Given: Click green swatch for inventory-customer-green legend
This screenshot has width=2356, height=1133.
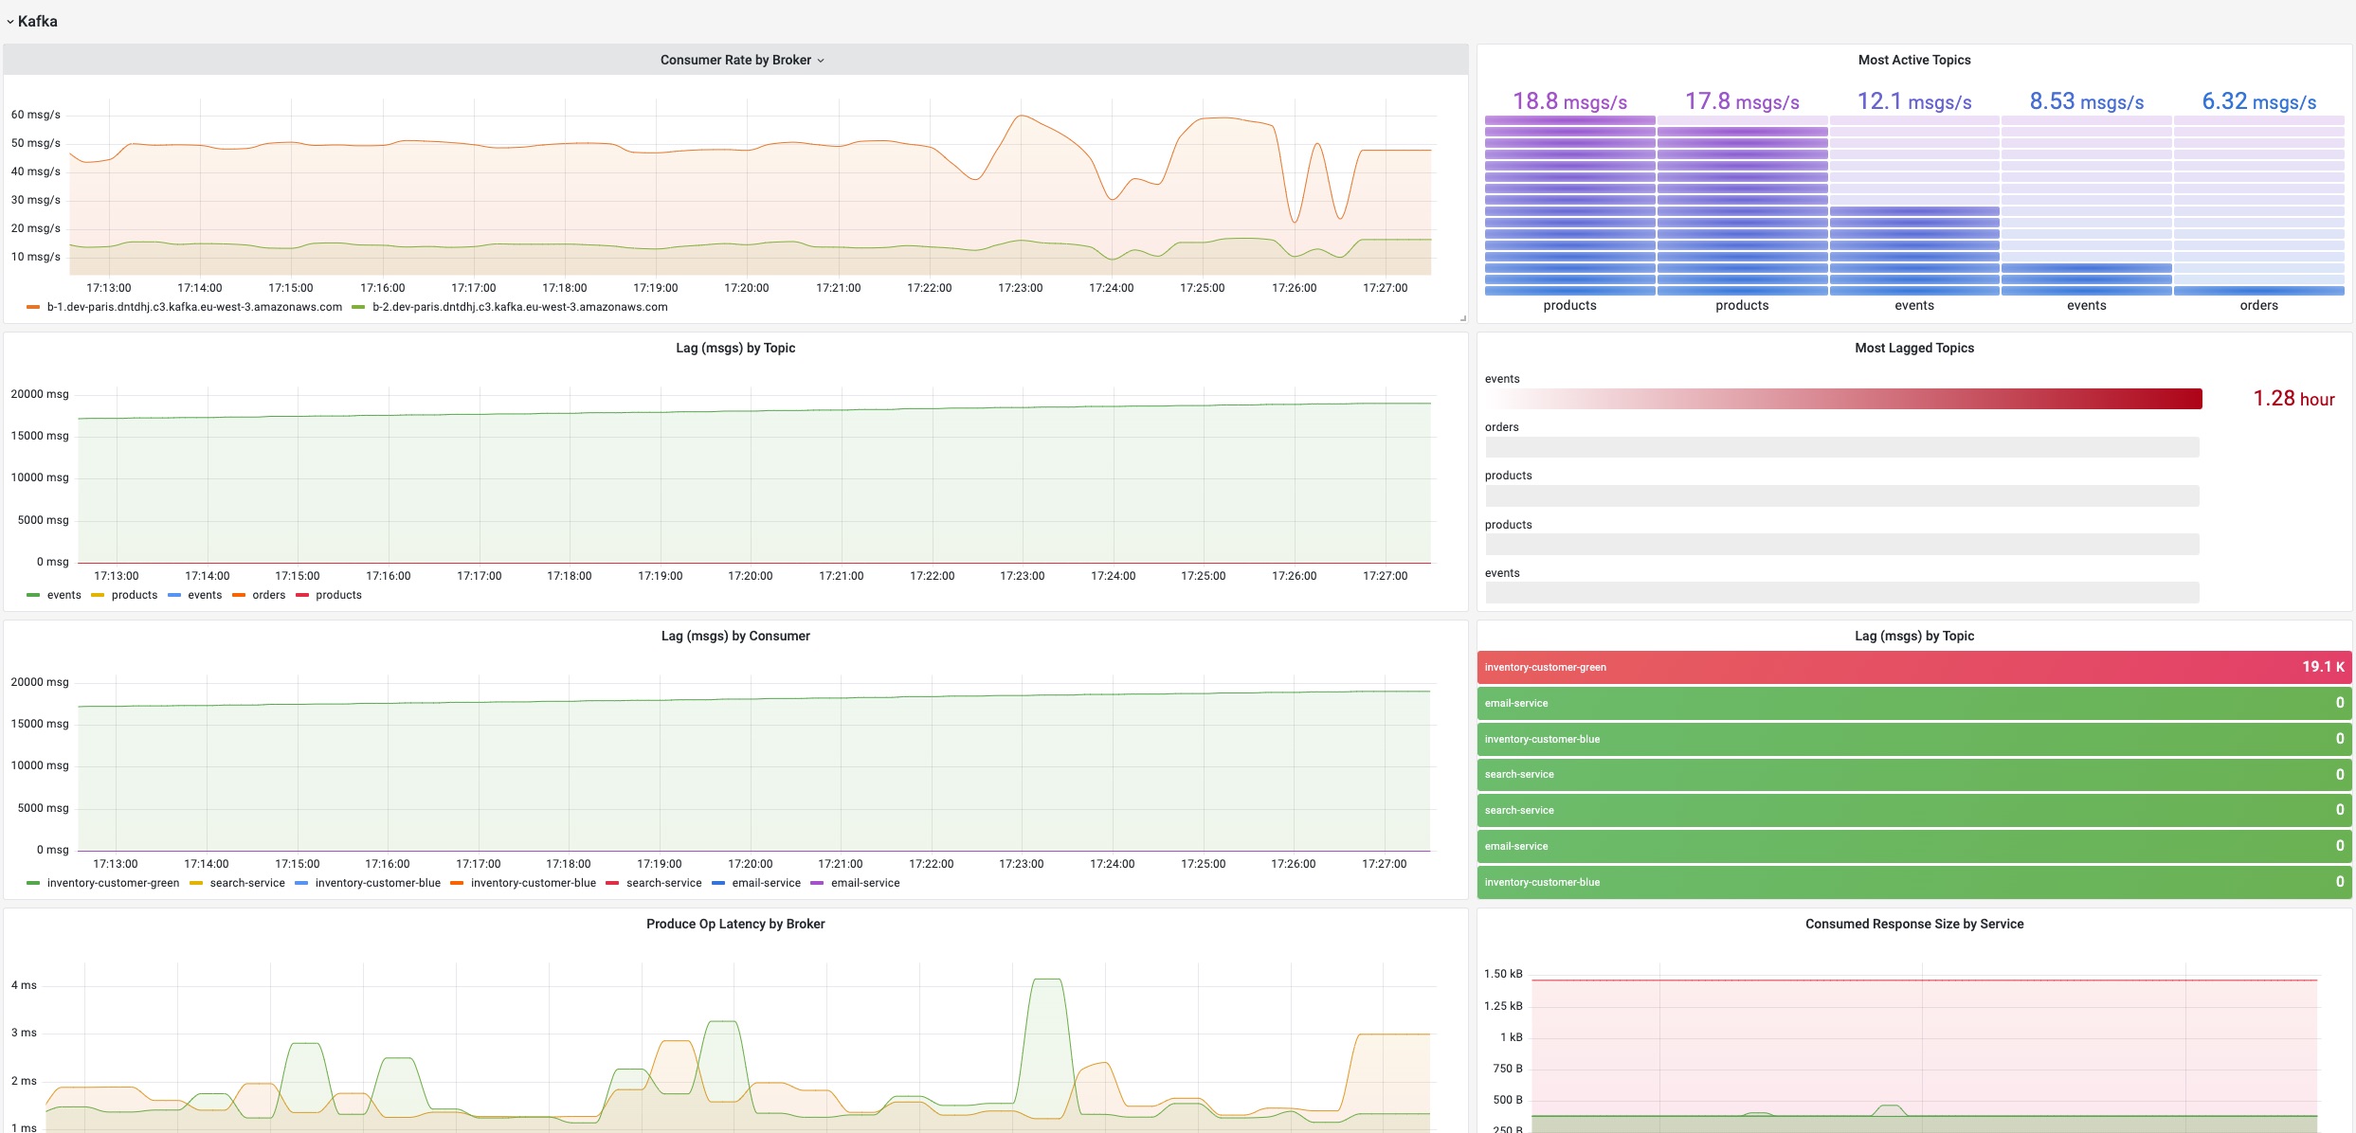Looking at the screenshot, I should 33,883.
